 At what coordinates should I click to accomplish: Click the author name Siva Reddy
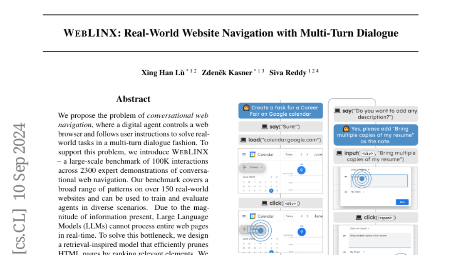click(x=287, y=73)
